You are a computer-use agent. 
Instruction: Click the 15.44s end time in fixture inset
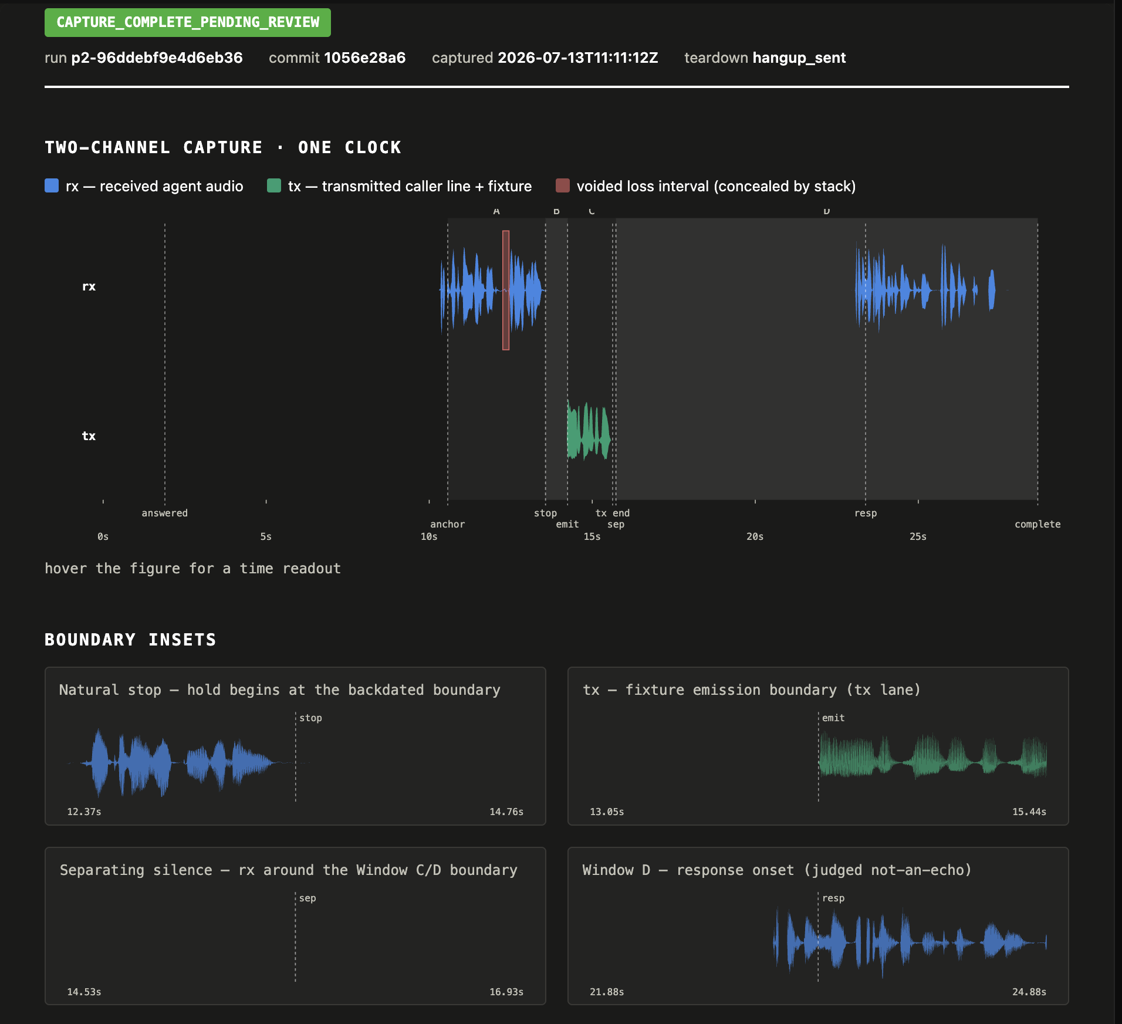[x=1029, y=812]
